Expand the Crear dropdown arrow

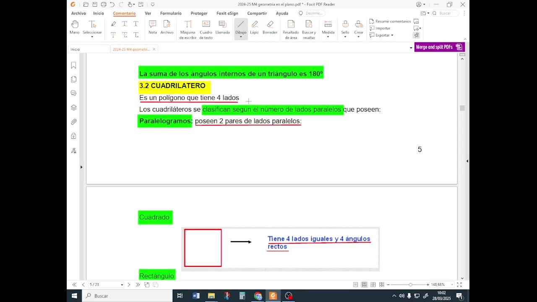[359, 37]
